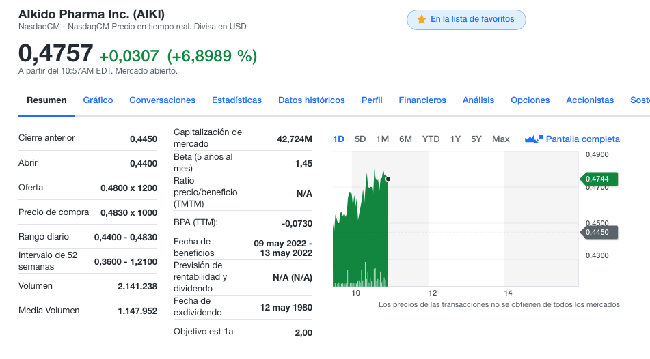The image size is (650, 359).
Task: Click the Previsión de rentabilidad N/A (N/A) value
Action: [x=293, y=277]
